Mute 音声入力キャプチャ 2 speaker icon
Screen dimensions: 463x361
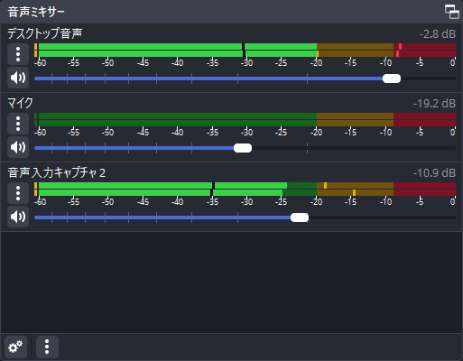point(18,217)
